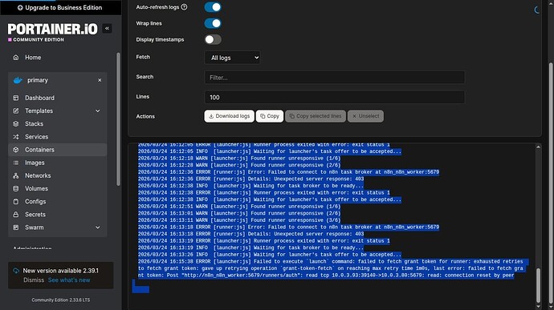Click the Community Edition 2.33.6 LTS text
Image resolution: width=554 pixels, height=310 pixels.
(x=61, y=300)
